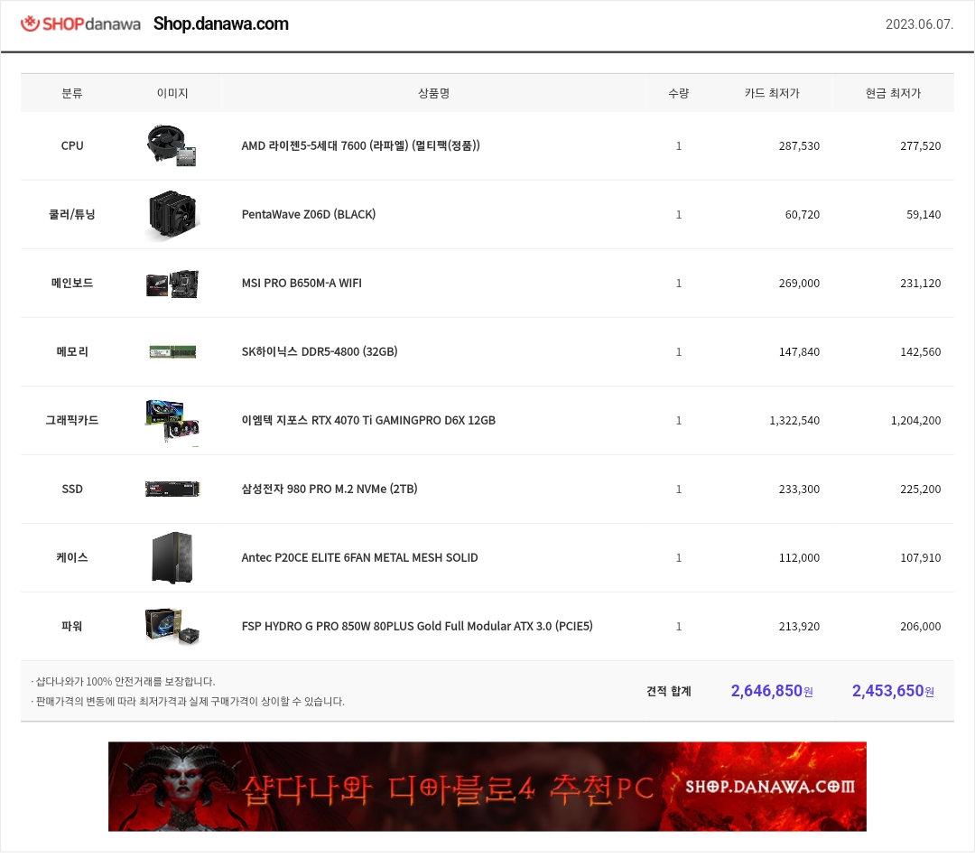The image size is (975, 858).
Task: Click the 이미지 column header
Action: (172, 93)
